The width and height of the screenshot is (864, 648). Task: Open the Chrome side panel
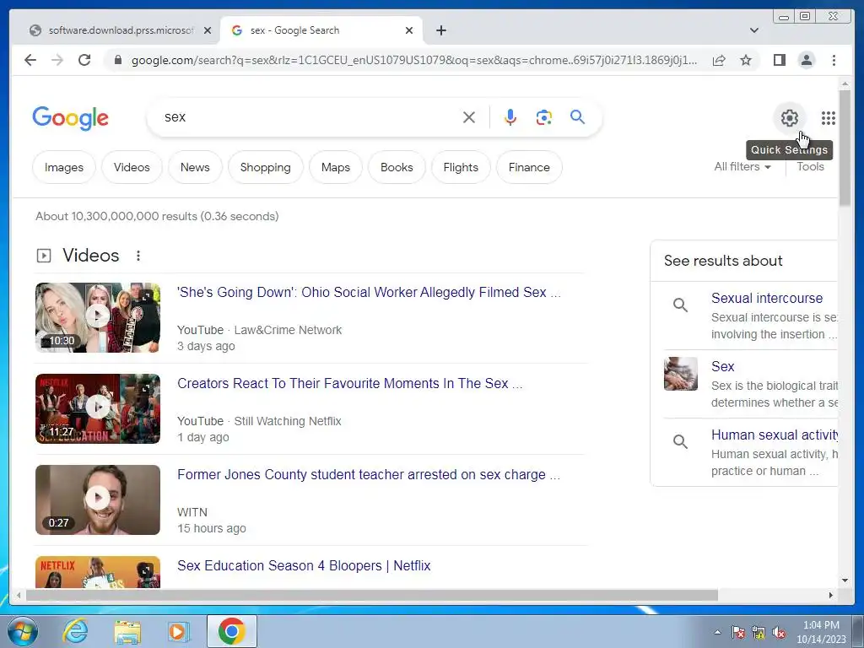pos(779,60)
